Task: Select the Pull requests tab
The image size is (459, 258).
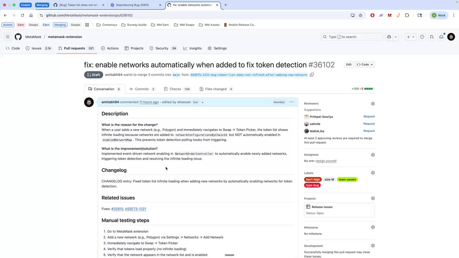Action: pos(76,48)
